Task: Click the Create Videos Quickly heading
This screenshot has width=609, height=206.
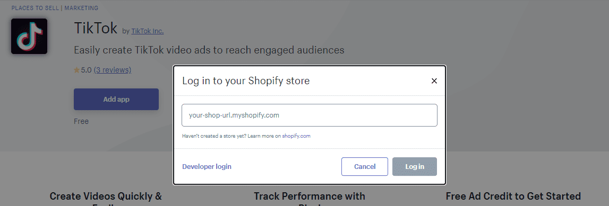Action: 106,196
